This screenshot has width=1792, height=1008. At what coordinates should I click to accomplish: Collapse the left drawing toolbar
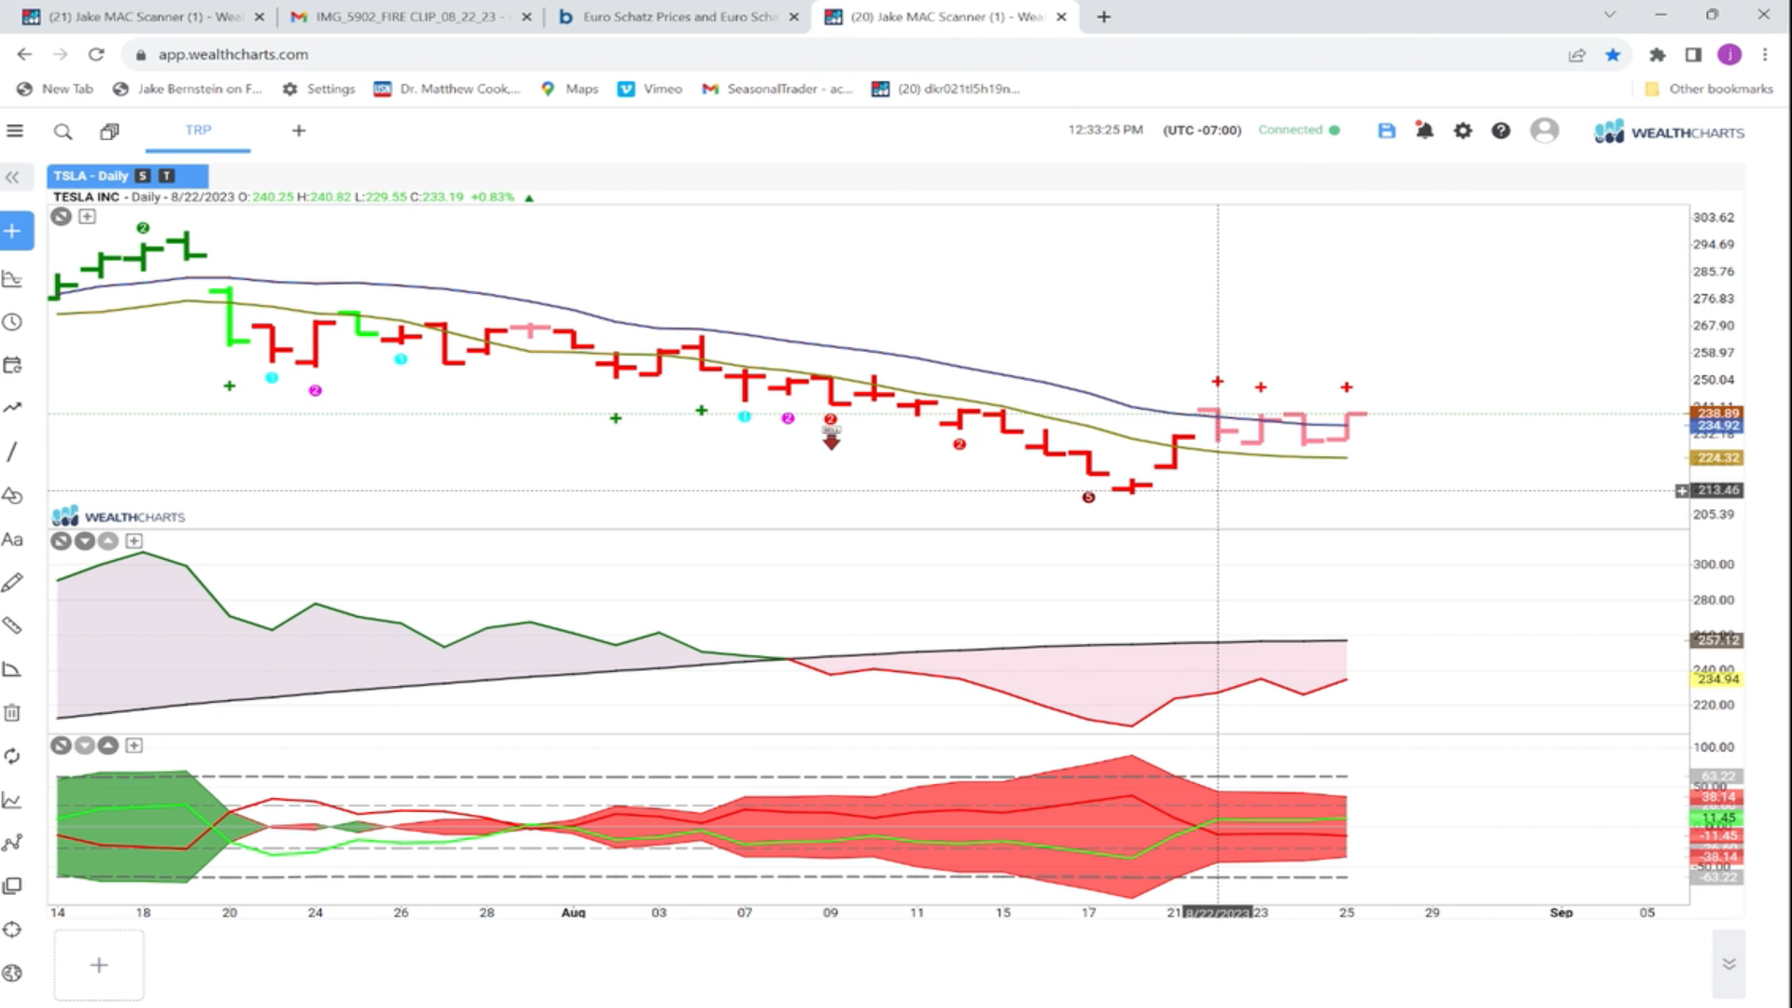click(13, 176)
